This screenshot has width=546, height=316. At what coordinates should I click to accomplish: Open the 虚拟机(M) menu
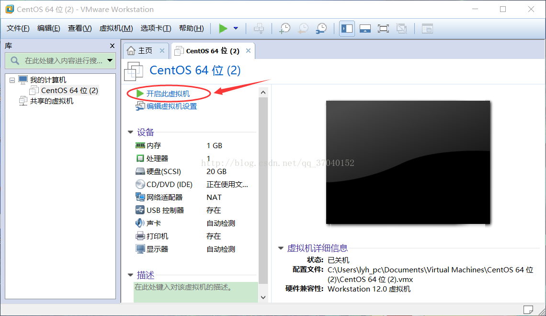pos(116,28)
